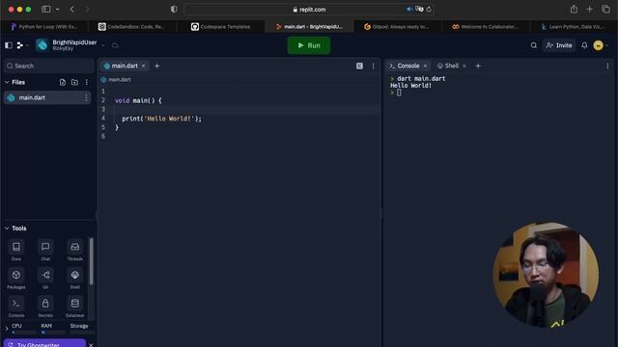The image size is (618, 347).
Task: Switch to the CodeSandbox browser tab
Action: [x=132, y=27]
